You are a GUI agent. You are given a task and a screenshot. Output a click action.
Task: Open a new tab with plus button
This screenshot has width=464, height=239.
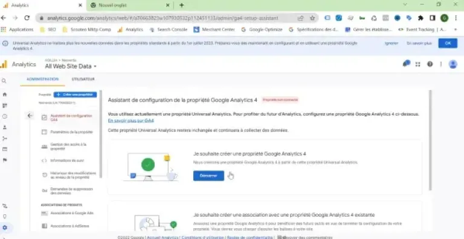click(x=182, y=5)
